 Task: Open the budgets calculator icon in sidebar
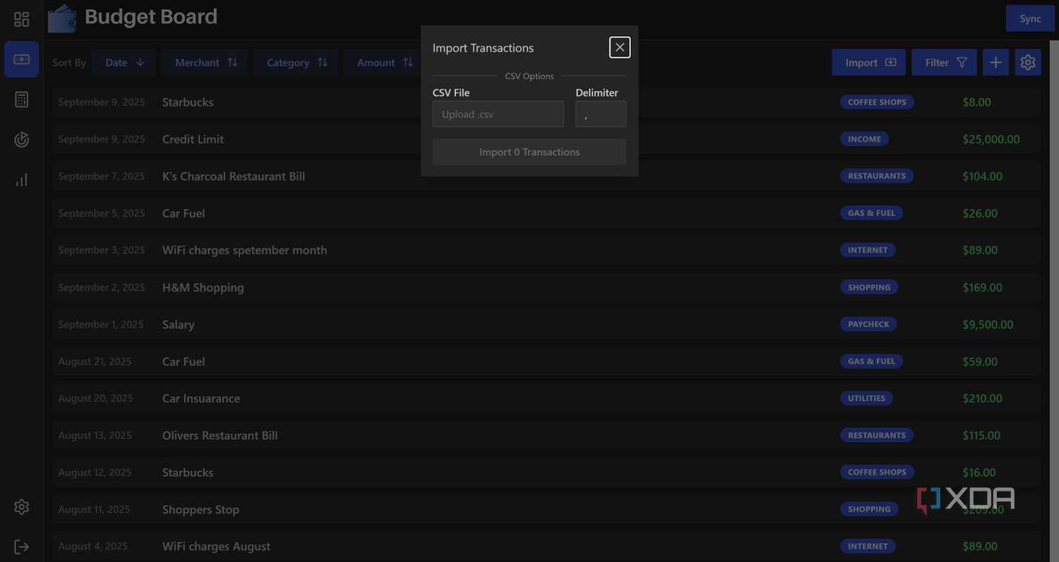pyautogui.click(x=21, y=100)
